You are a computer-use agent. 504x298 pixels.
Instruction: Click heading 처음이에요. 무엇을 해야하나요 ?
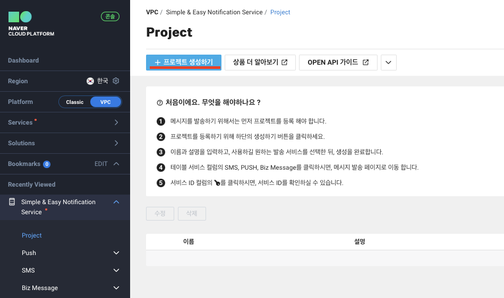click(213, 102)
